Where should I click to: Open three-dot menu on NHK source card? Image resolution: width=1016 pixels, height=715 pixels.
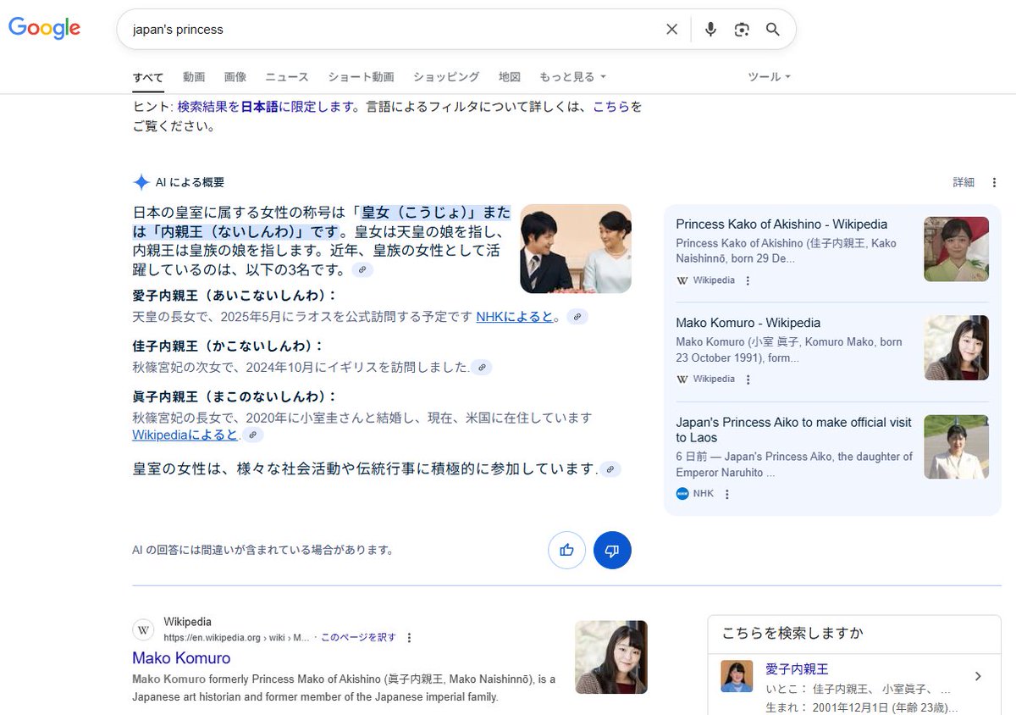[x=726, y=494]
